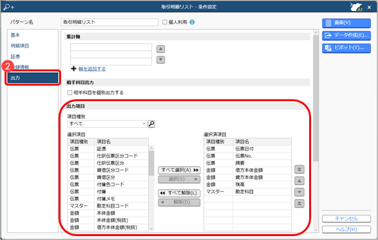Open the 項目種別 dropdown showing すべて
The height and width of the screenshot is (240, 378).
point(107,124)
